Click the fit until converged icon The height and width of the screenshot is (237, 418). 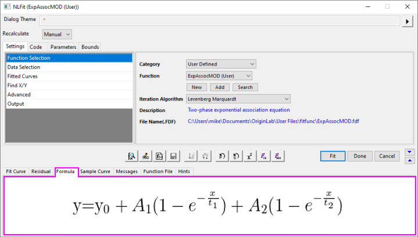pos(278,156)
